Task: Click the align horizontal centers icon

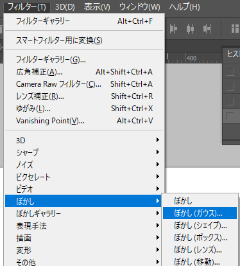Action: (x=190, y=29)
